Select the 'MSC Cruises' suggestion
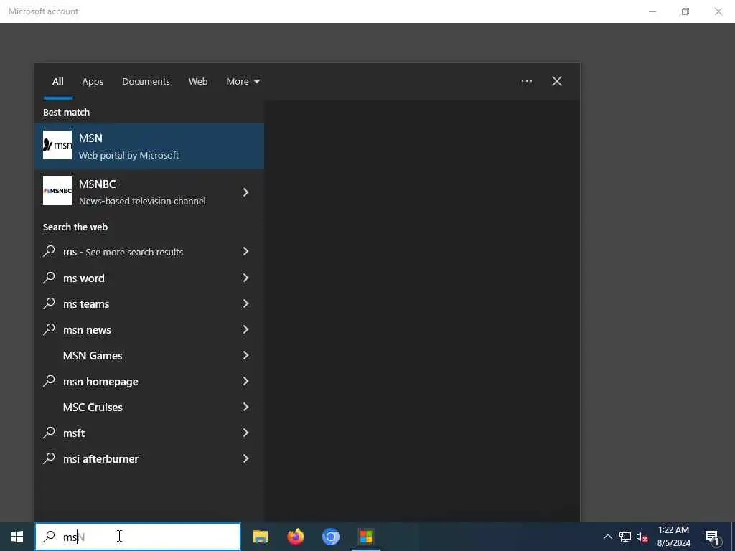The width and height of the screenshot is (735, 551). coord(149,407)
